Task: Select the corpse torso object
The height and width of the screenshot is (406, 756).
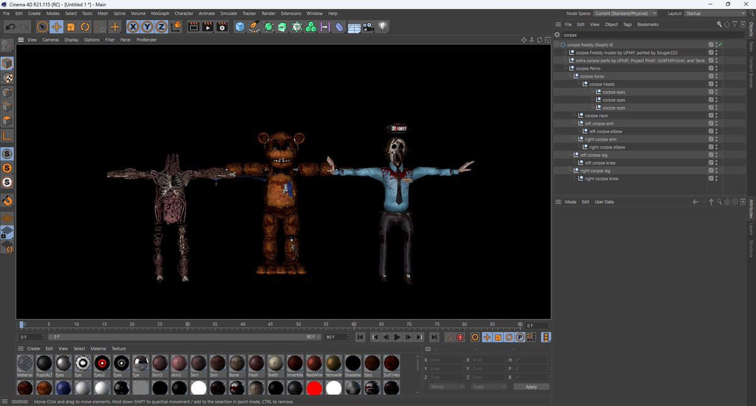Action: click(592, 76)
